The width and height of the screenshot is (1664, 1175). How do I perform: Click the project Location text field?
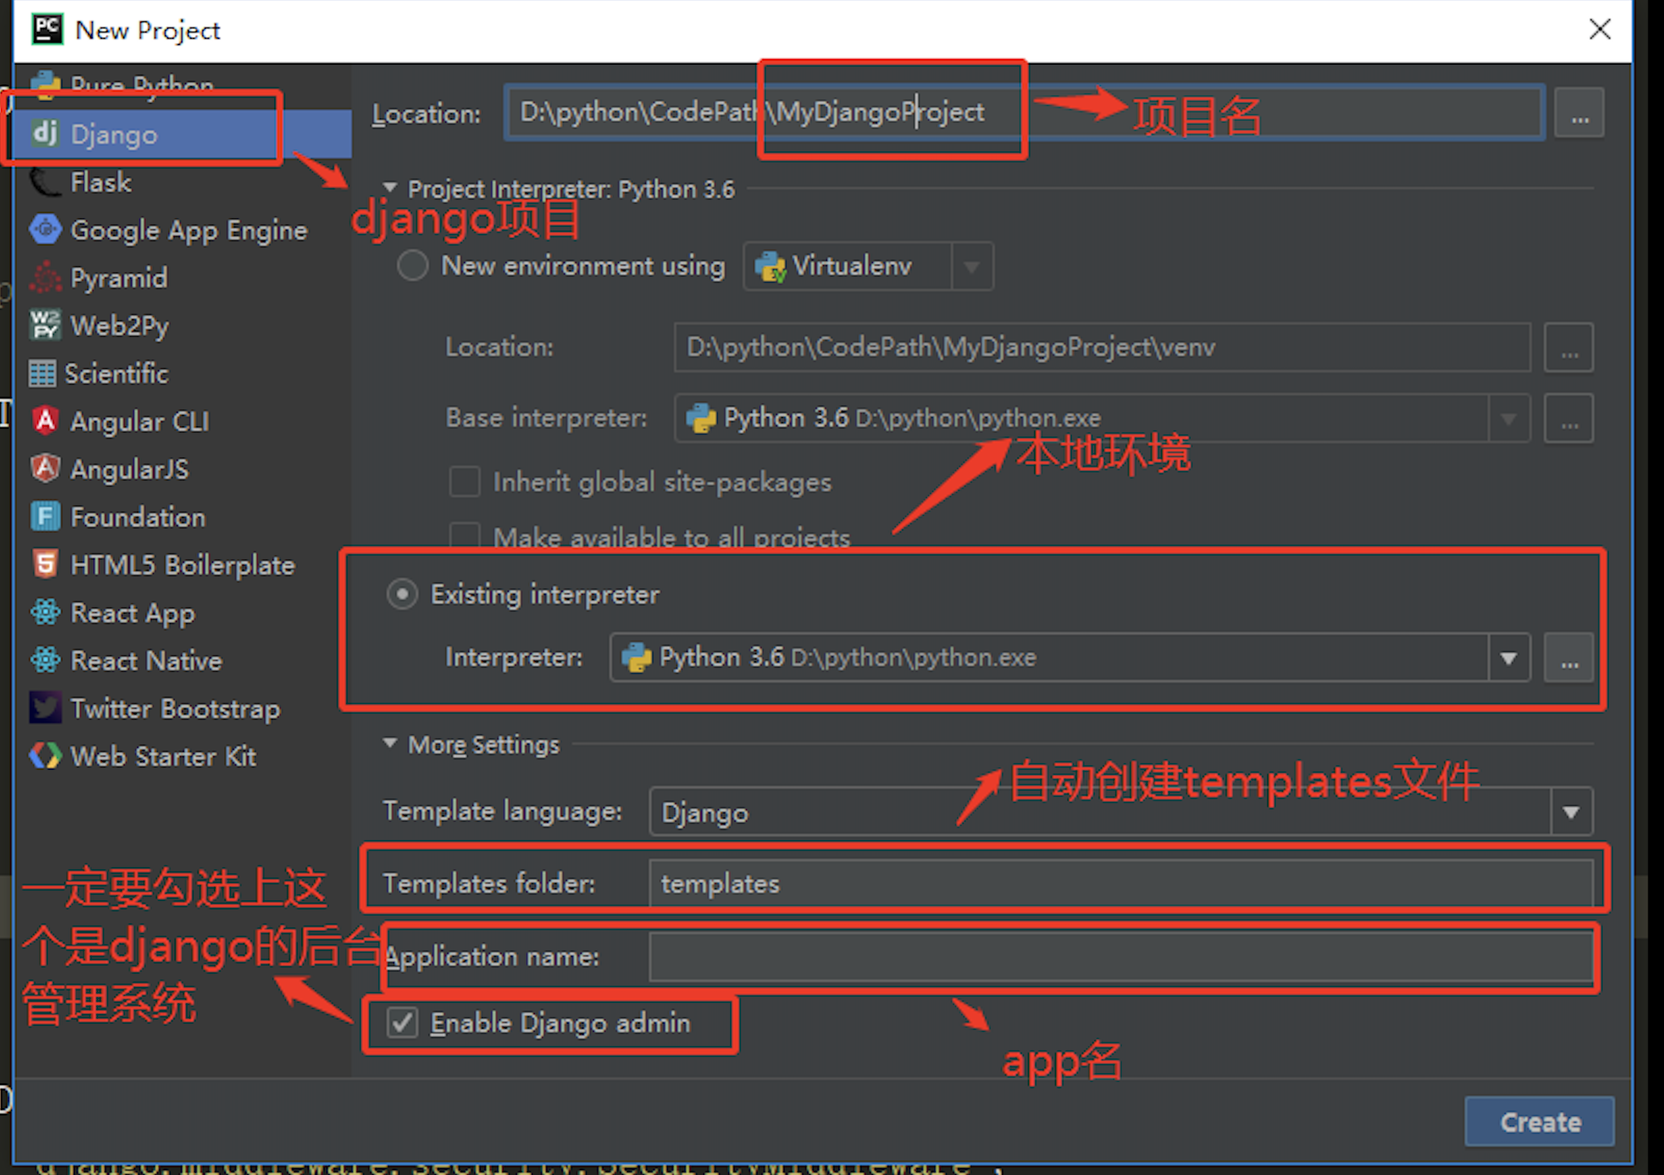click(1025, 113)
